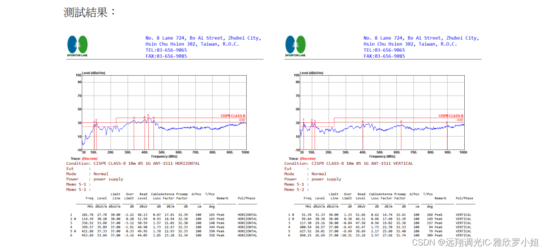Select level value 26.69
The width and height of the screenshot is (546, 251).
click(x=321, y=235)
